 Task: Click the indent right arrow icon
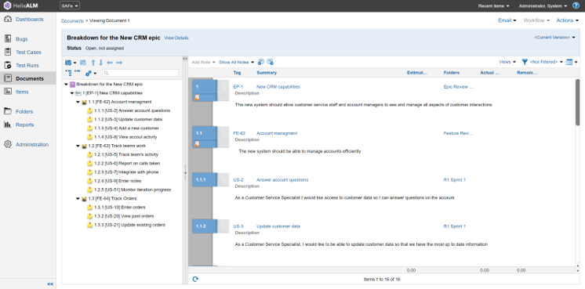click(119, 63)
